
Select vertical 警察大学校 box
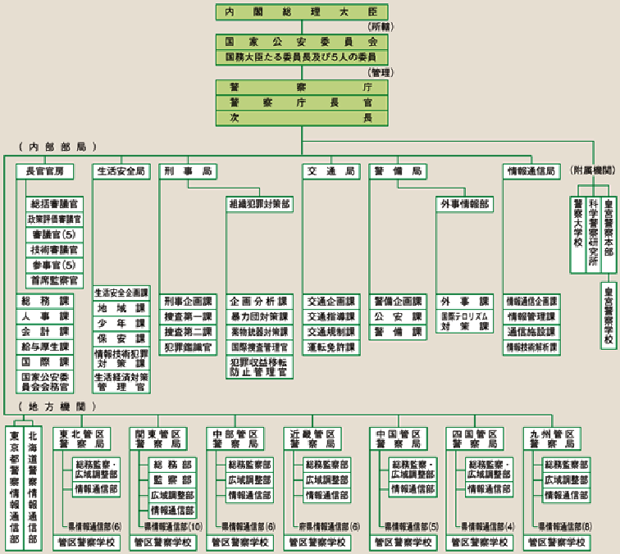[x=577, y=234]
